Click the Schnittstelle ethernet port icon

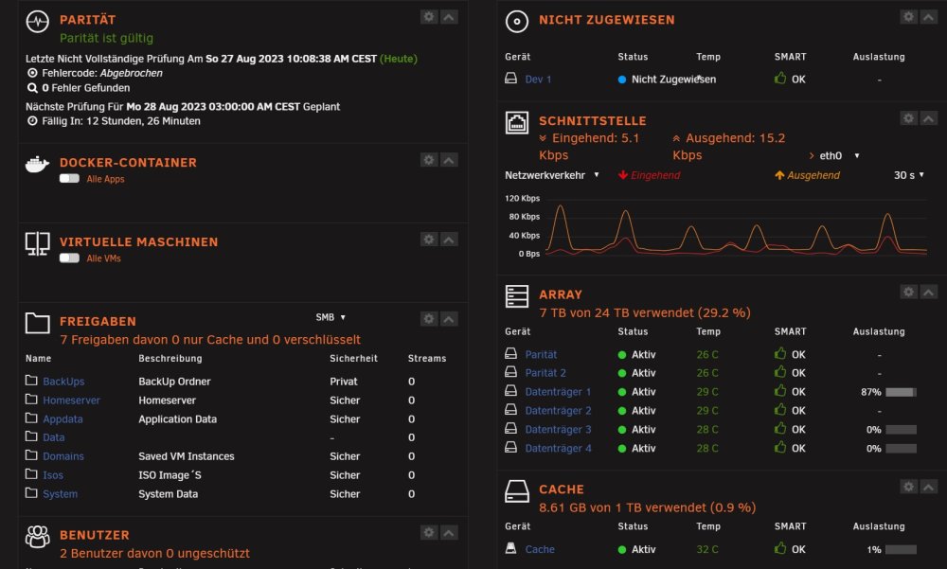(x=517, y=123)
